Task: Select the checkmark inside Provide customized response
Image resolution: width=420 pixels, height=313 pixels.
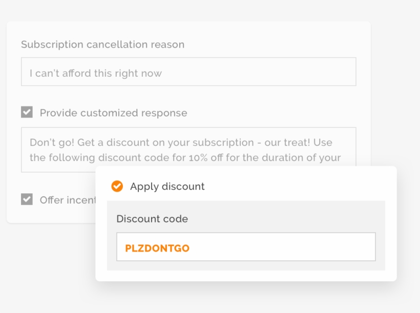Action: click(x=27, y=113)
